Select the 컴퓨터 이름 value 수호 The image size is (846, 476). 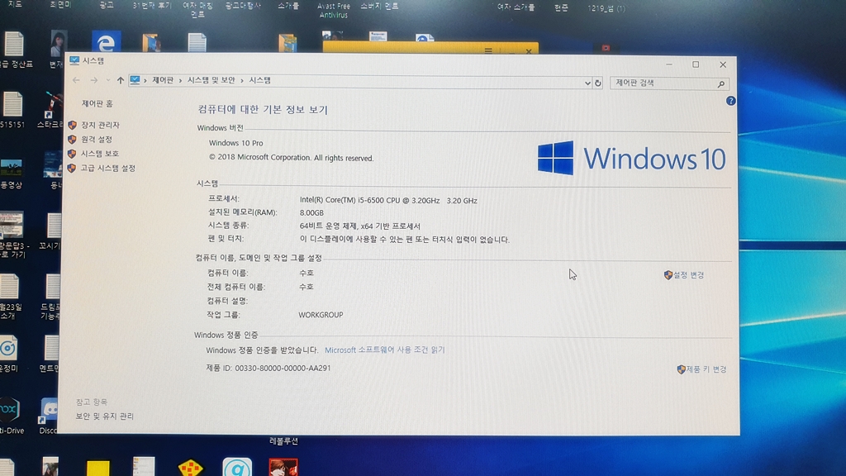point(306,273)
